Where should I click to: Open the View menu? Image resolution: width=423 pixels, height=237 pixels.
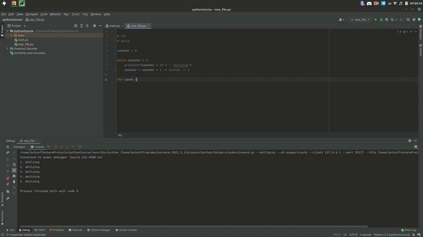tap(20, 14)
